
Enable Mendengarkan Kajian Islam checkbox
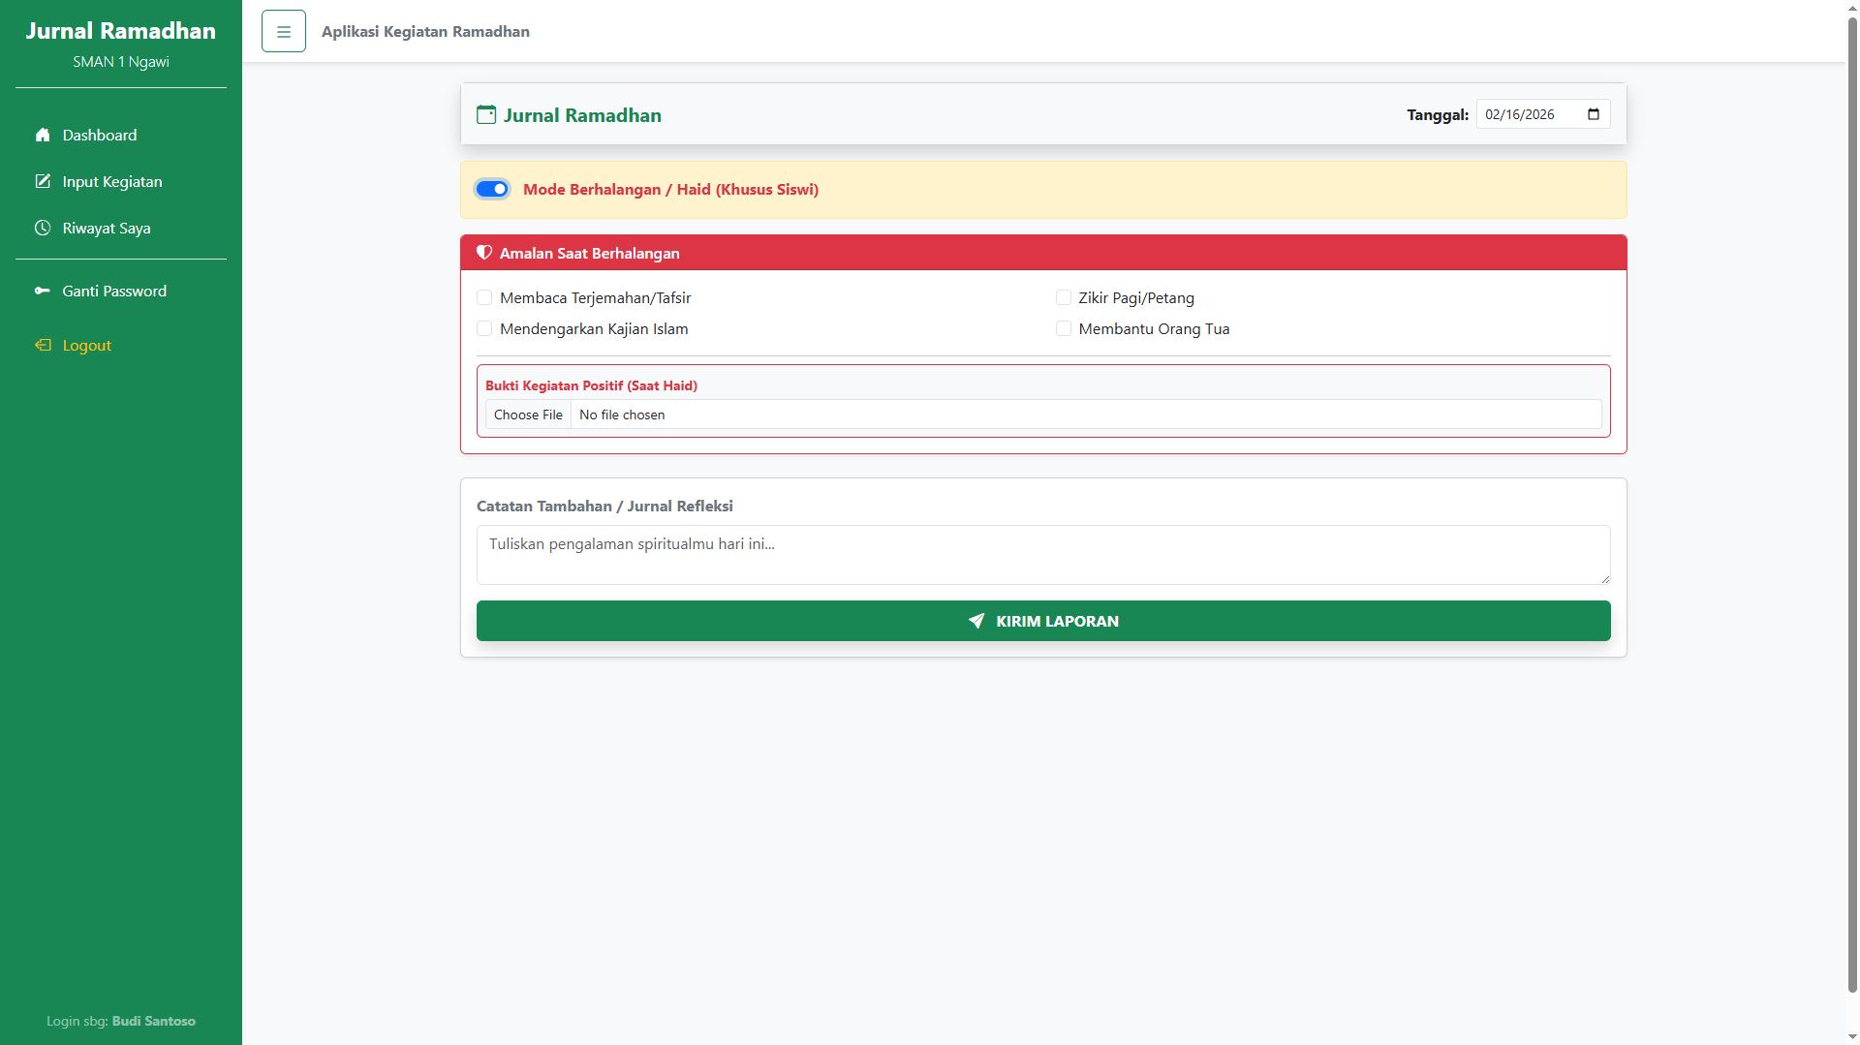(484, 329)
